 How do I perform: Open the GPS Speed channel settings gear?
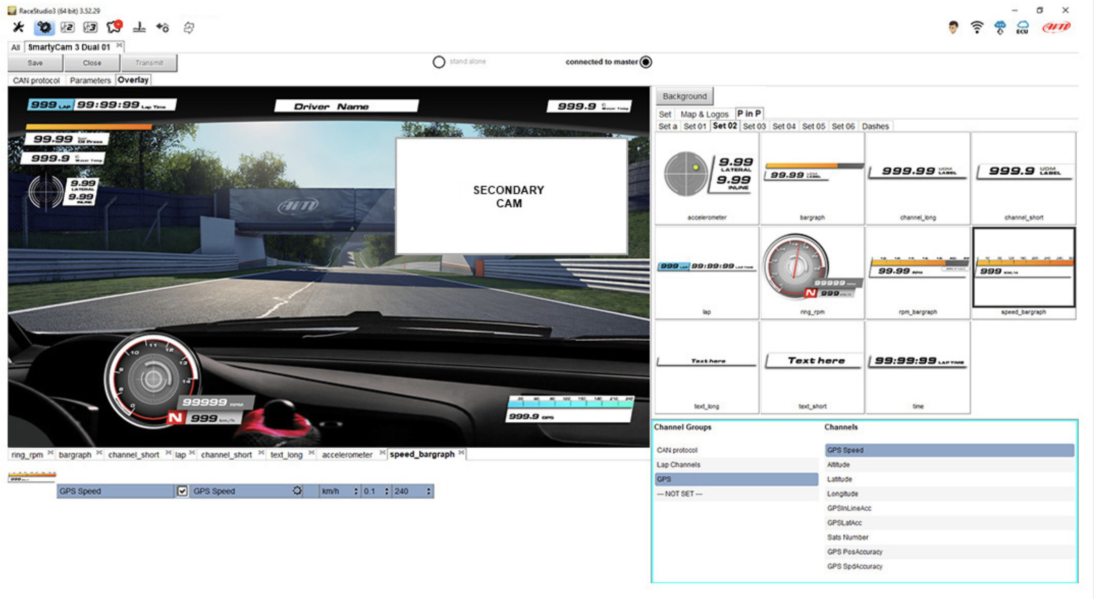click(297, 491)
